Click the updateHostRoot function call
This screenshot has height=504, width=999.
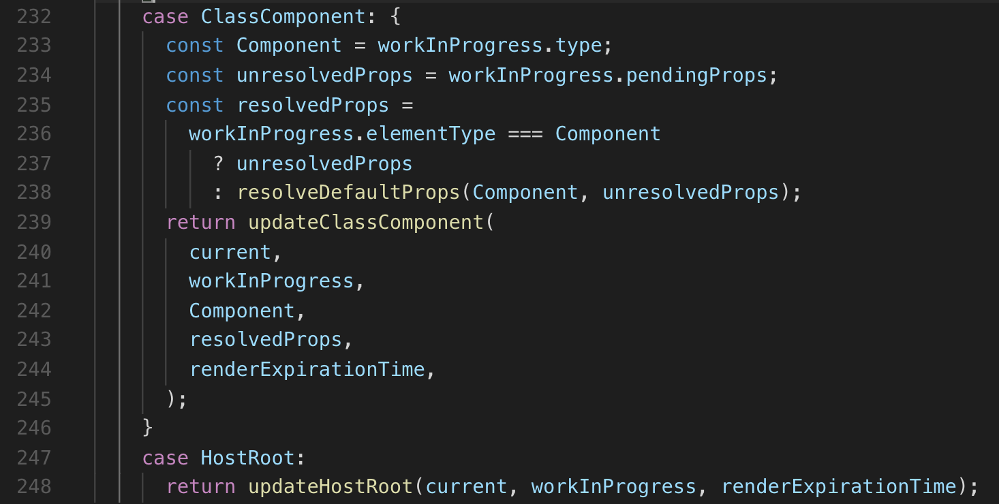click(x=331, y=486)
